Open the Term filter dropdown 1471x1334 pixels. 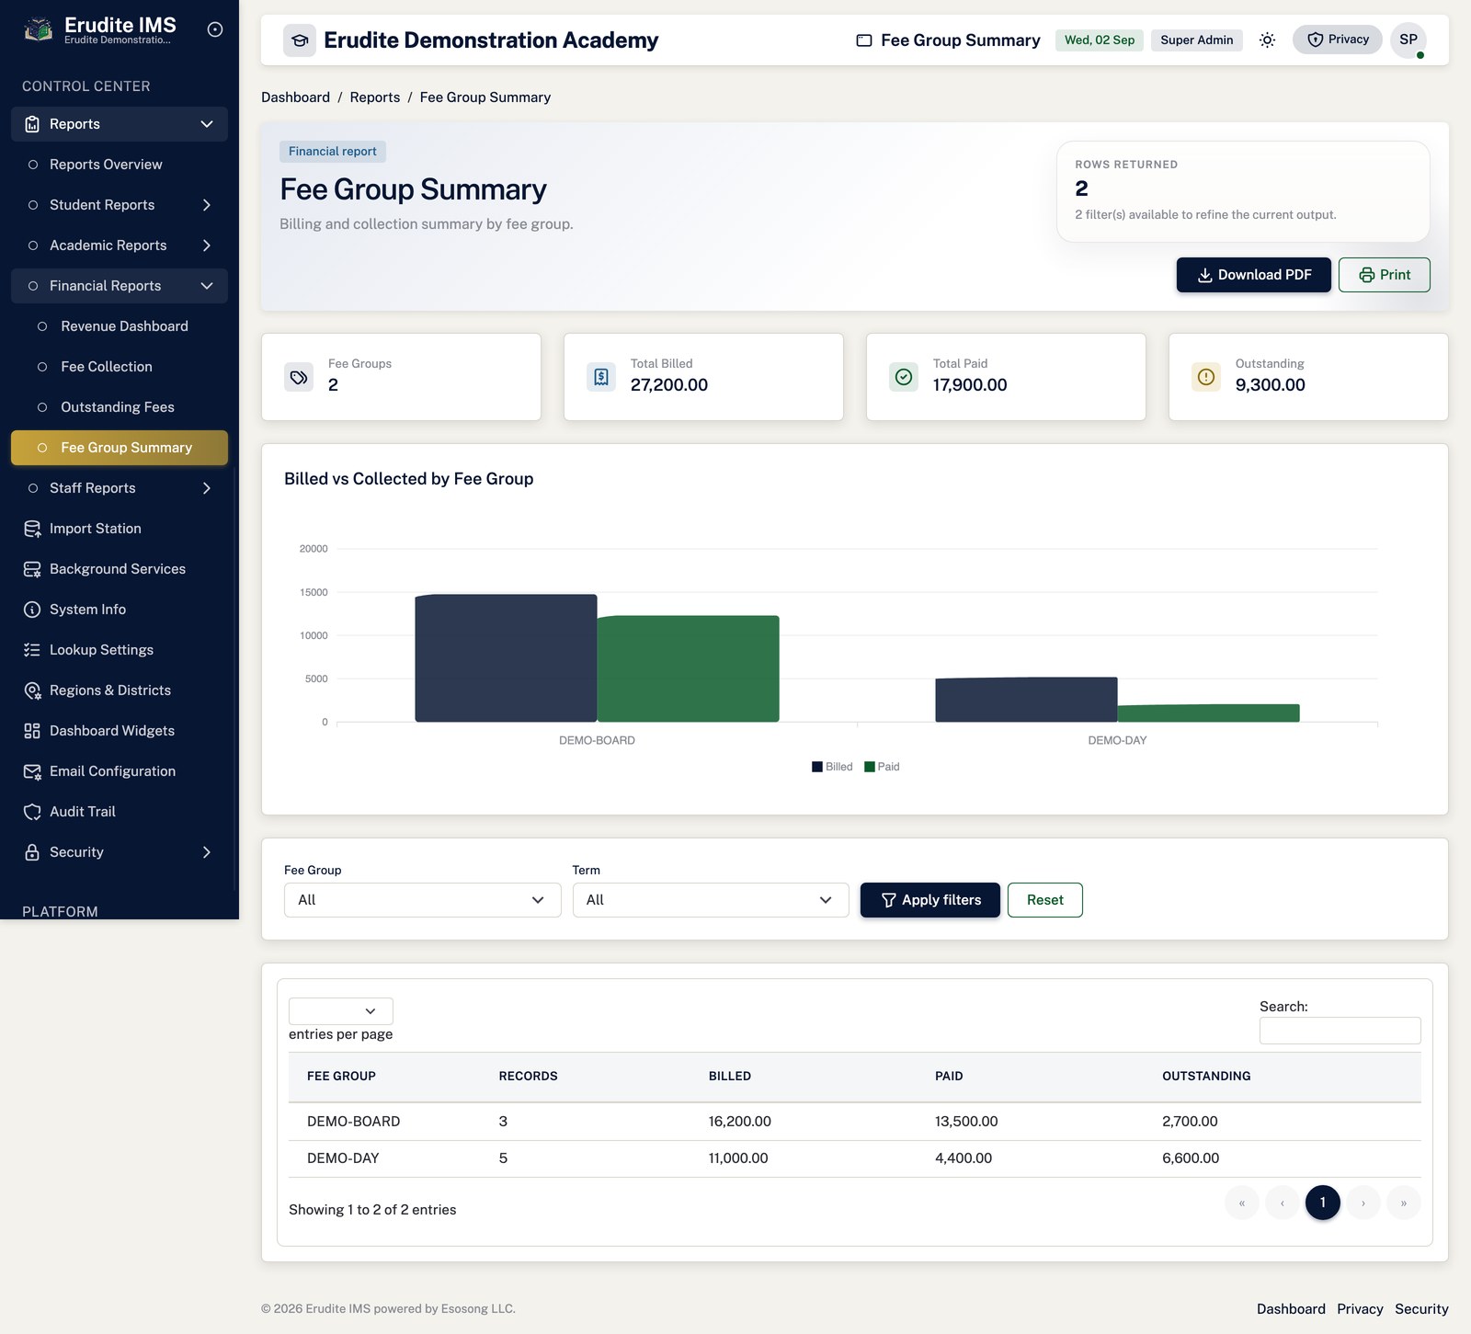[711, 900]
